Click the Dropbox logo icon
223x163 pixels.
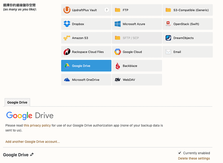tap(67, 24)
